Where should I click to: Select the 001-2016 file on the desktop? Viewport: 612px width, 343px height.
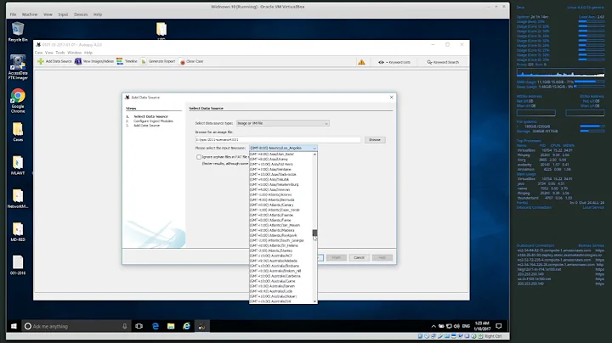coord(18,265)
